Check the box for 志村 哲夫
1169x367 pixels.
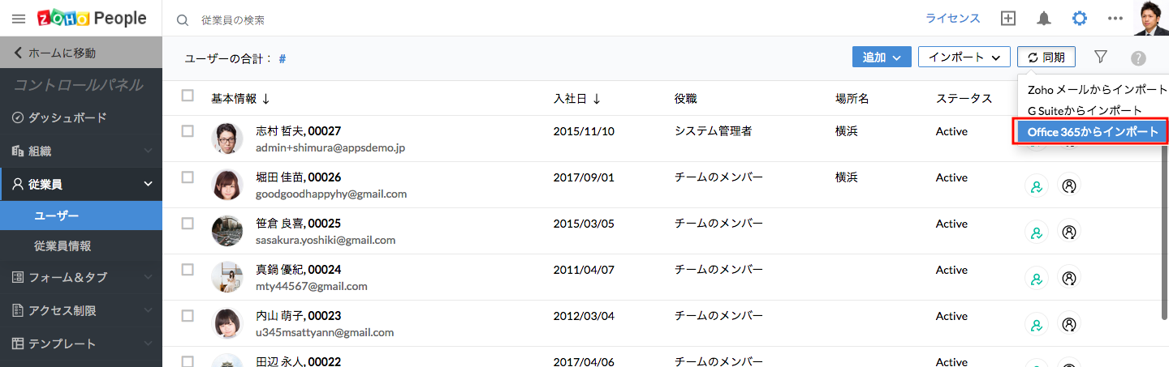pos(188,130)
